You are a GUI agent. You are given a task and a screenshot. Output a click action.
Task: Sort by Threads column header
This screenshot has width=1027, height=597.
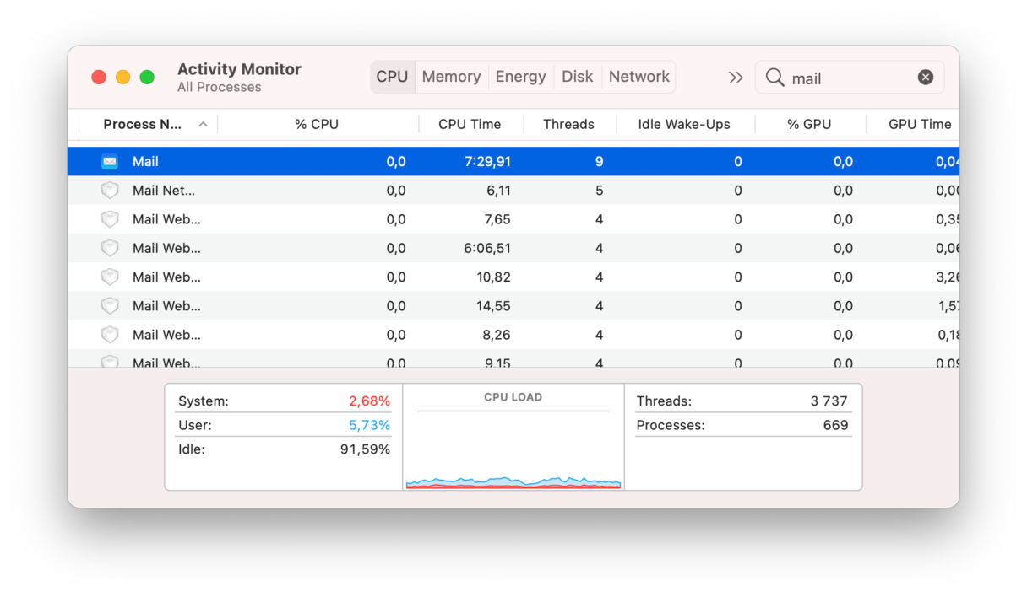pos(568,125)
